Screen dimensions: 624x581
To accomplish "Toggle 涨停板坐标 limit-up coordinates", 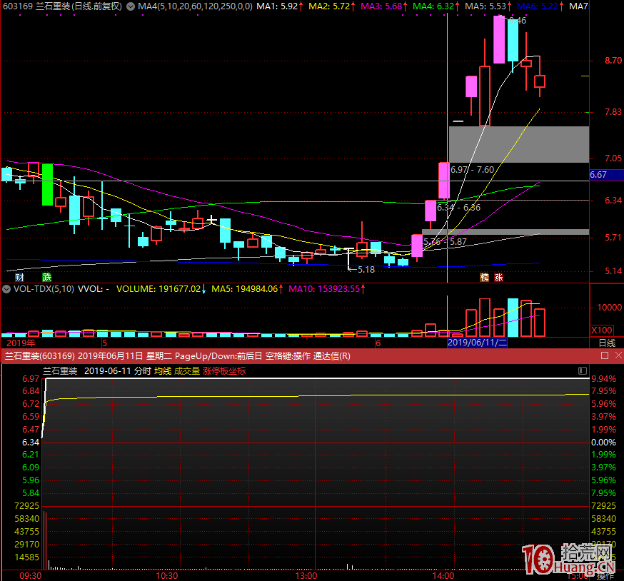I will click(224, 371).
